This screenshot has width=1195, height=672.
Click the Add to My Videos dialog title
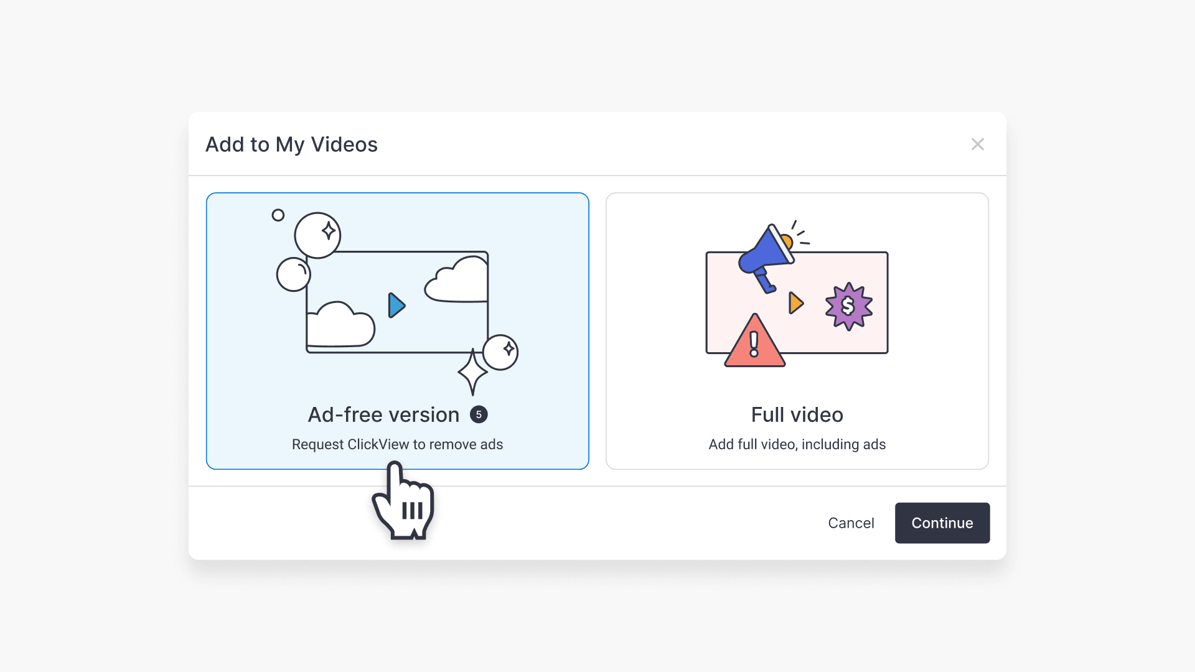pyautogui.click(x=291, y=144)
